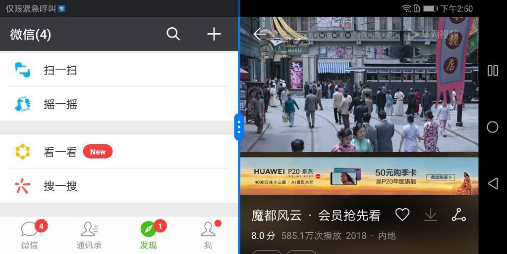Select the 搜一搜 label
The height and width of the screenshot is (254, 507).
point(60,186)
